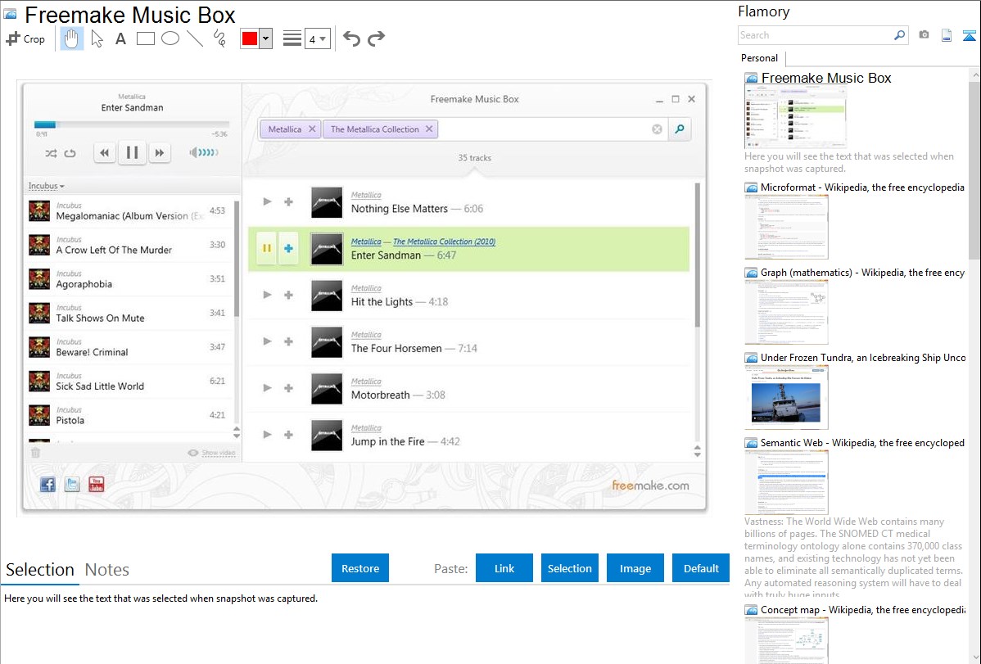Click the red color swatch
Viewport: 981px width, 664px height.
click(x=250, y=38)
